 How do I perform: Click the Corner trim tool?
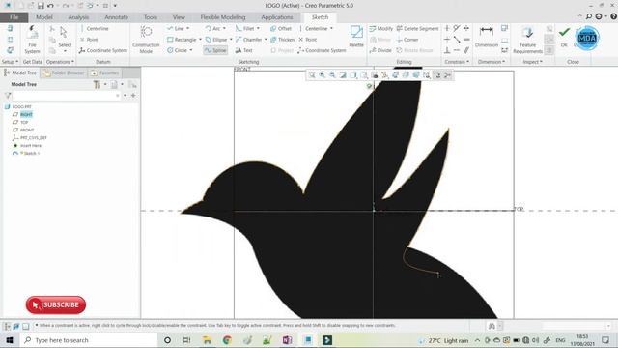tap(407, 40)
